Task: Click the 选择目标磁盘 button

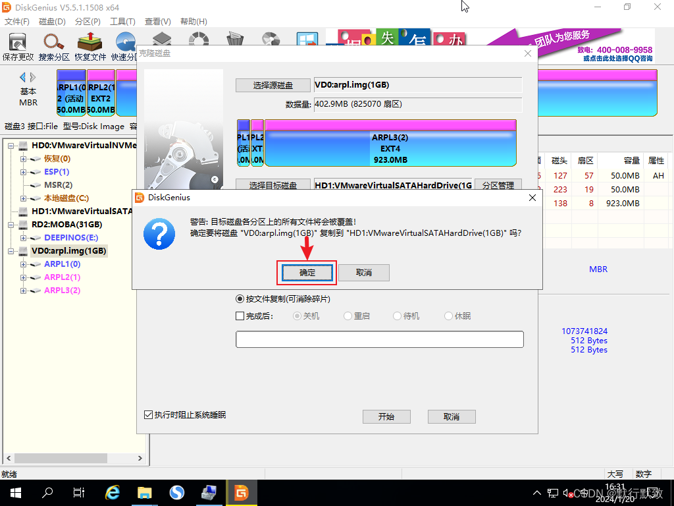Action: 273,184
